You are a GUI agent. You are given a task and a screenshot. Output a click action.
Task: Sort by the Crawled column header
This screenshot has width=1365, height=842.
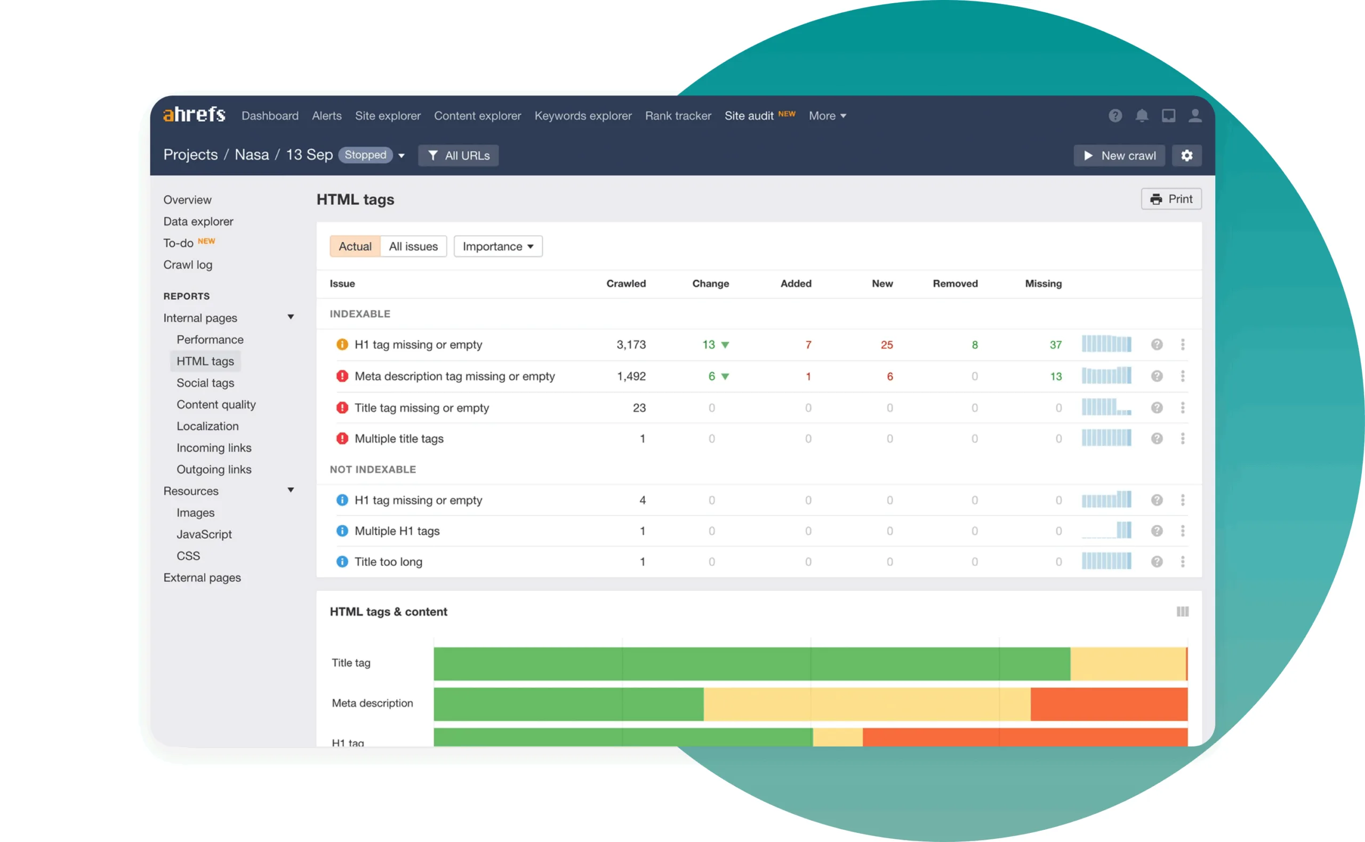626,284
